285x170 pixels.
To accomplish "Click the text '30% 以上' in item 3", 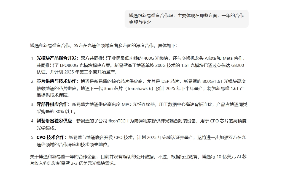I will (64, 112).
